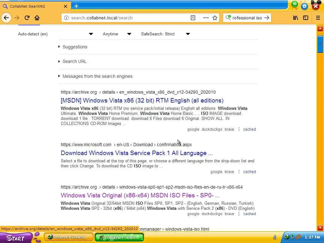This screenshot has width=324, height=243.
Task: Click the search box containing 'rofessional iso'
Action: click(247, 18)
